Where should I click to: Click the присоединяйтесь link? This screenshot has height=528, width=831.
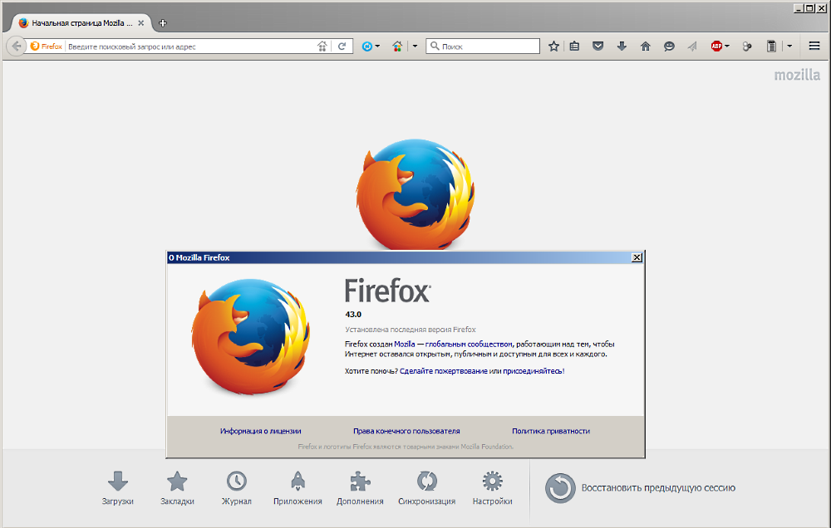533,371
